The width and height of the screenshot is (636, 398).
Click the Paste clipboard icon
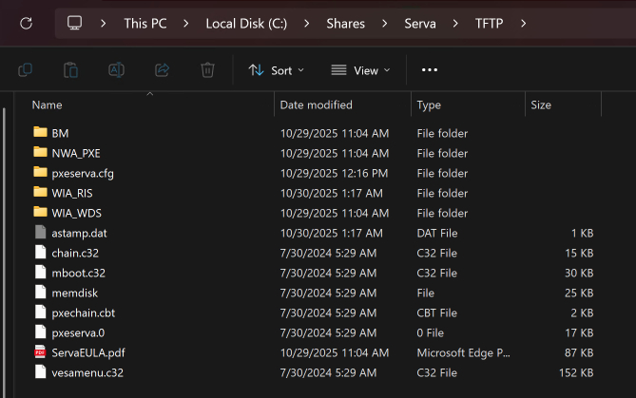[x=70, y=70]
